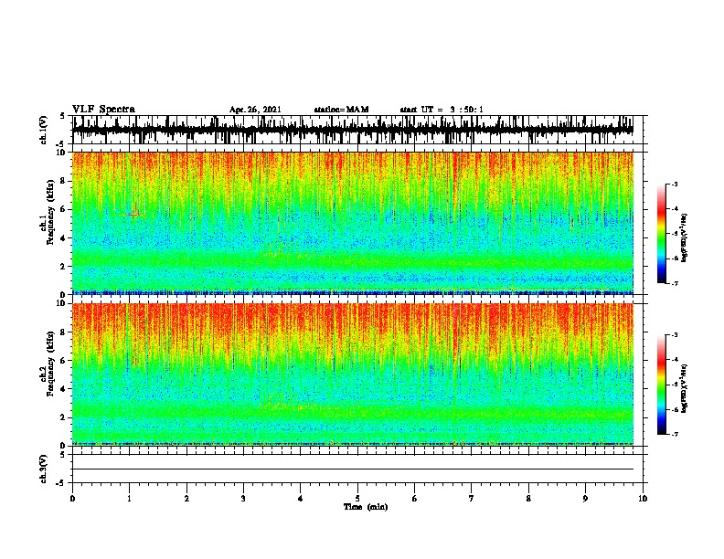This screenshot has width=724, height=559.
Task: Click time axis tick label "1"
Action: click(129, 499)
